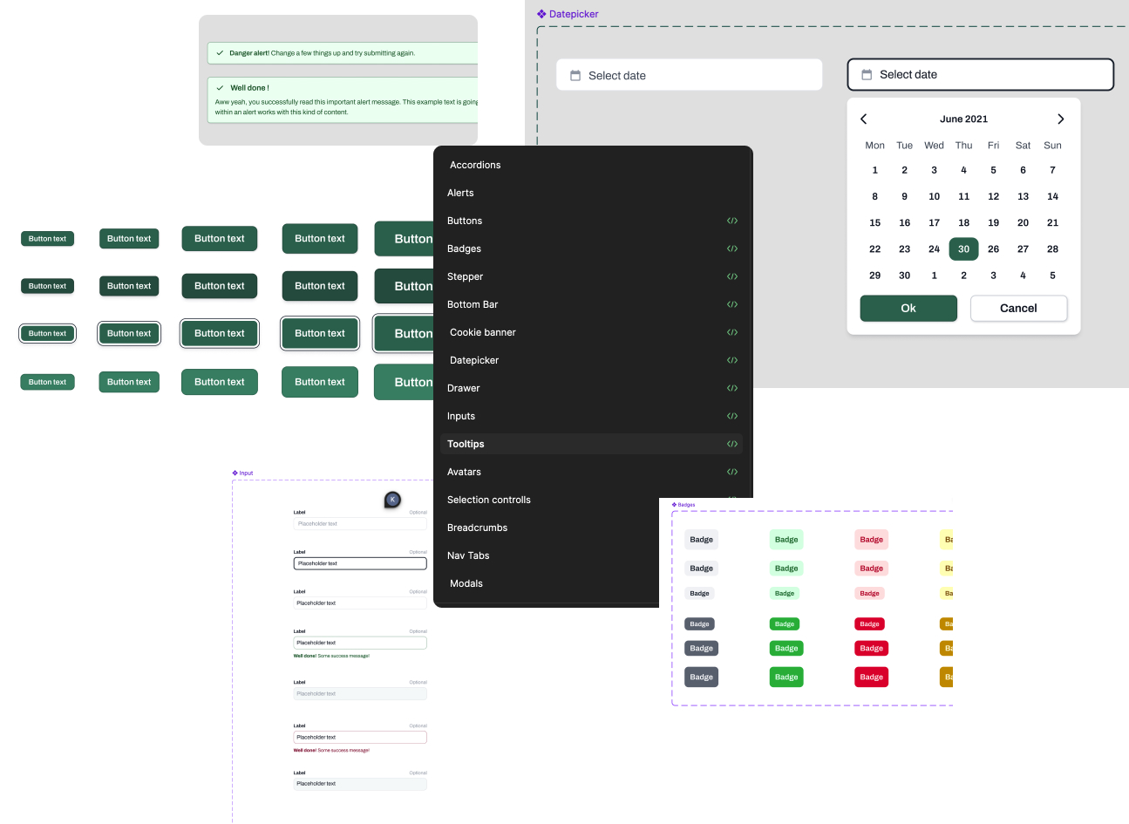
Task: Click the code icon beside Drawer
Action: [x=732, y=388]
